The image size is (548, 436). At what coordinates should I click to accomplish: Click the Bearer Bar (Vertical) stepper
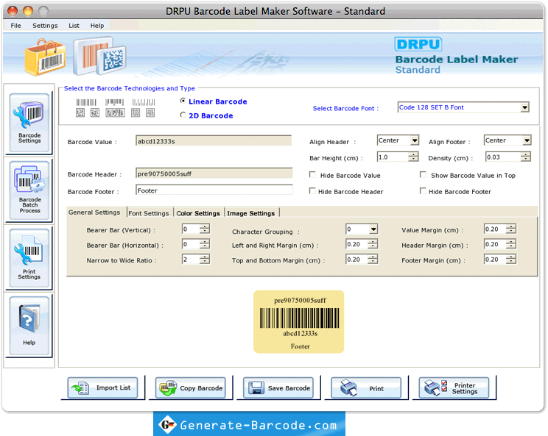(205, 229)
